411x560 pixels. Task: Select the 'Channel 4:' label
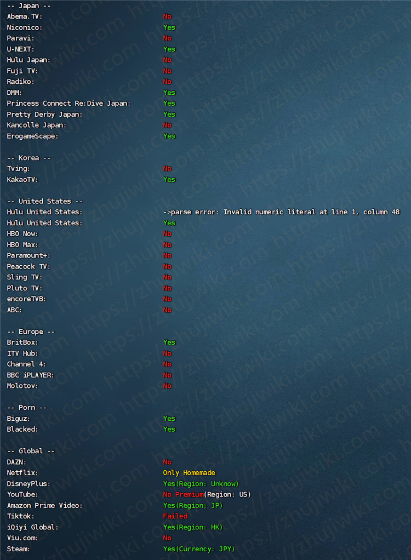coord(26,364)
